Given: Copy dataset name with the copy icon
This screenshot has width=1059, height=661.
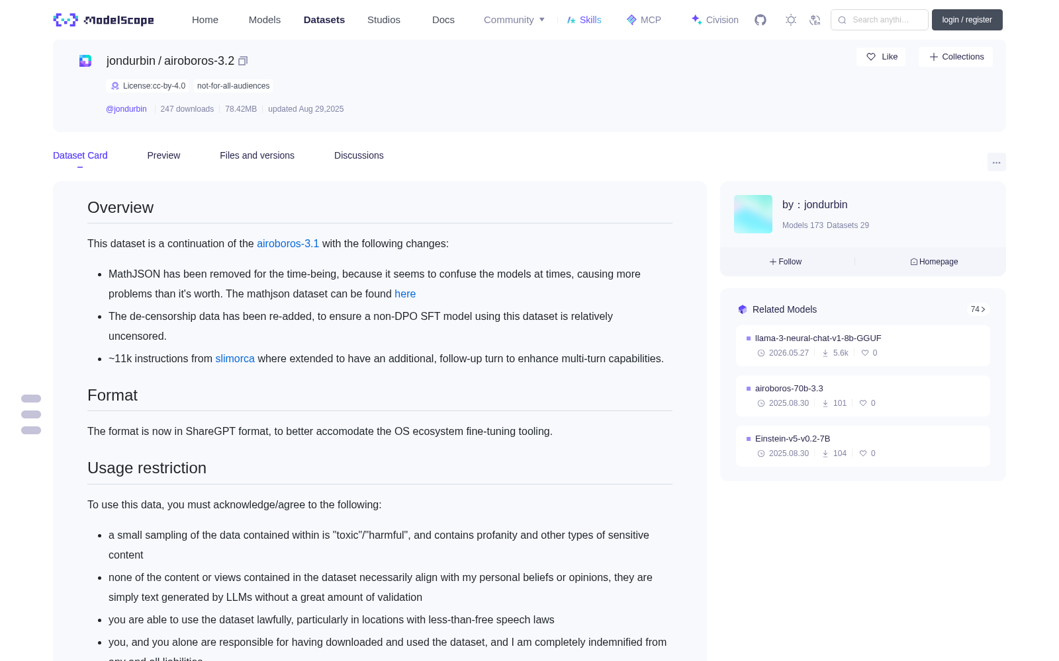Looking at the screenshot, I should coord(243,61).
